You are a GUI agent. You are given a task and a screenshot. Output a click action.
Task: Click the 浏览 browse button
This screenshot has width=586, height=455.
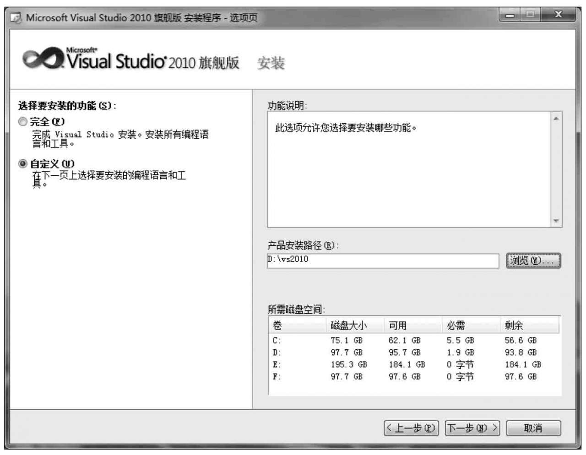(x=533, y=260)
